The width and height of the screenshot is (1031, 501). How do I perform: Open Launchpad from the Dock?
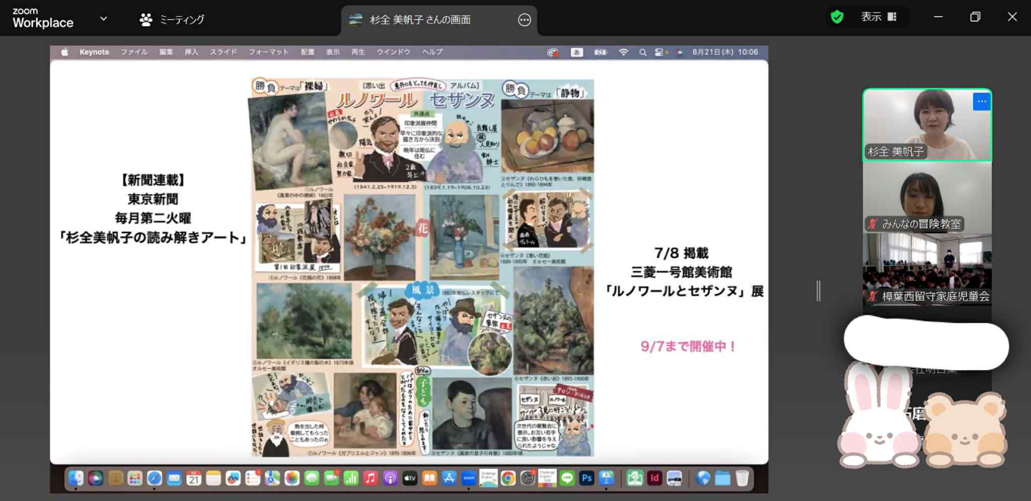[134, 478]
